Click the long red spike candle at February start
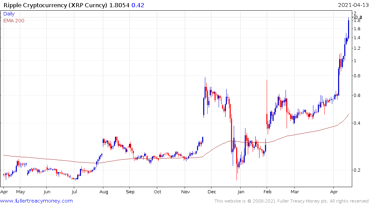The width and height of the screenshot is (369, 206). 267,104
